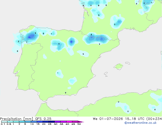Pick the 10–15 mm legend swatch

pyautogui.click(x=34, y=122)
